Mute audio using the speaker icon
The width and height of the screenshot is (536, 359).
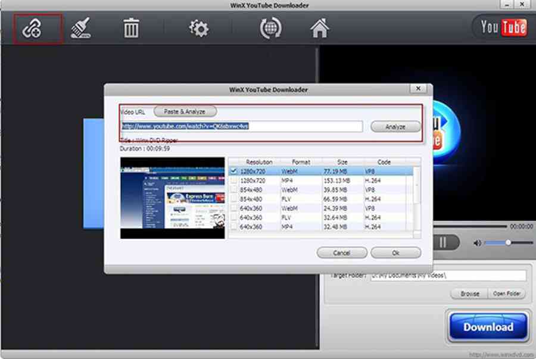(477, 243)
